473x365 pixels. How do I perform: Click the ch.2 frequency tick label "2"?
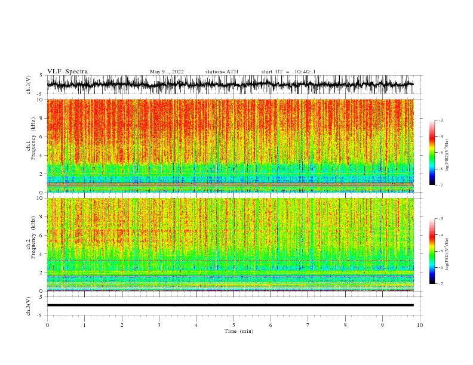click(42, 273)
